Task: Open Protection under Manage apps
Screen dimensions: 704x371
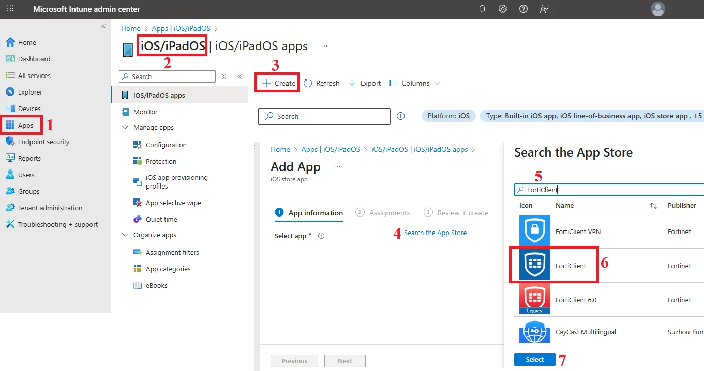Action: click(x=161, y=161)
